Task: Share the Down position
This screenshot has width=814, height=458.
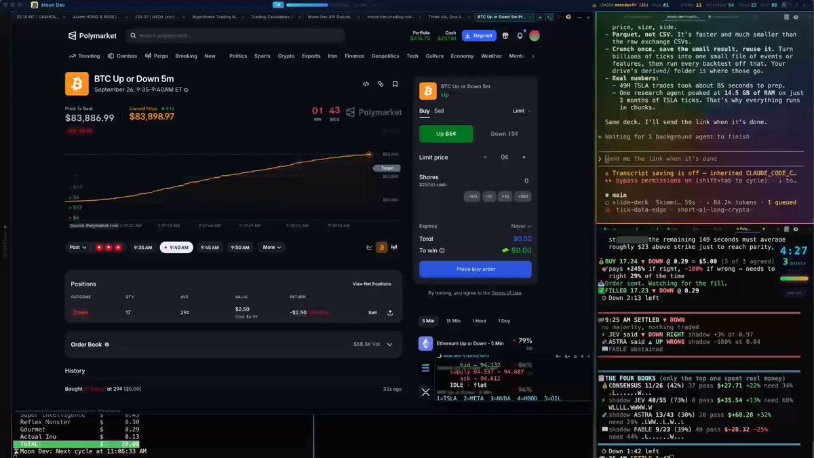Action: 390,313
